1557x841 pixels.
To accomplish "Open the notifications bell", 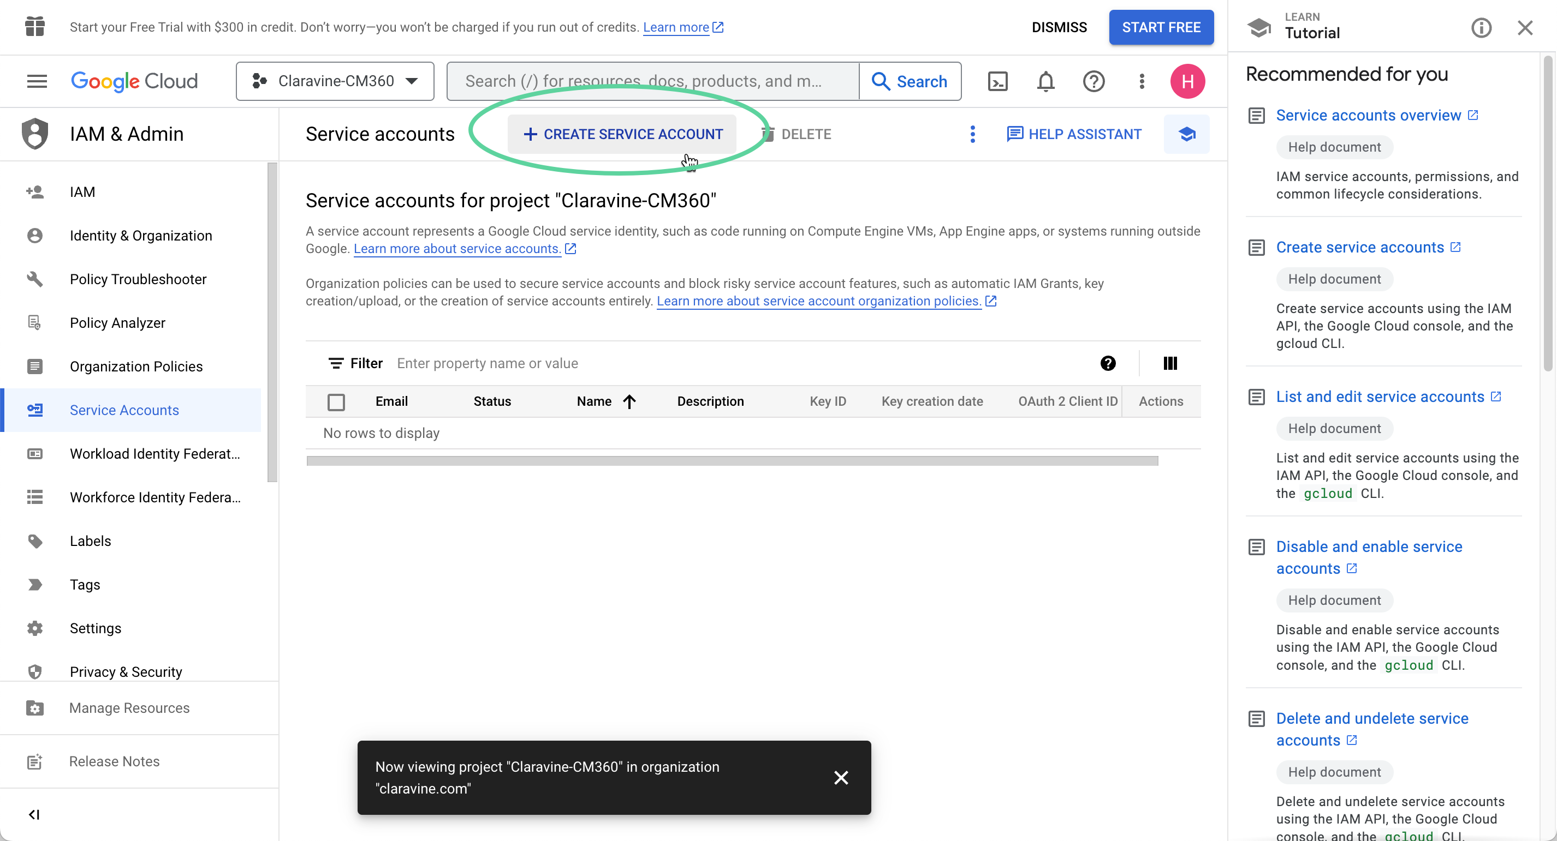I will click(x=1045, y=81).
